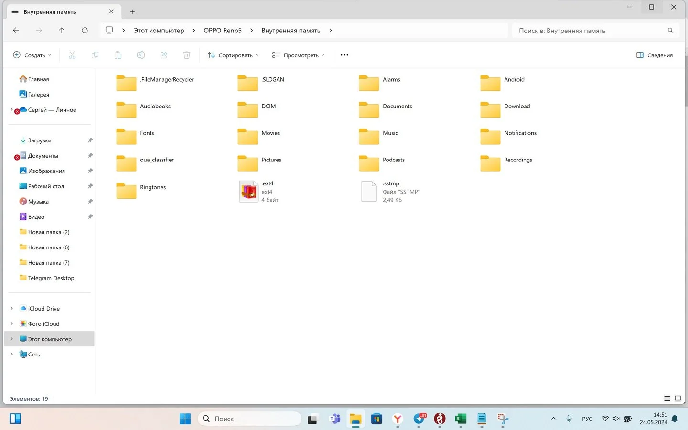The width and height of the screenshot is (688, 430).
Task: Click the OPPO Reno5 breadcrumb
Action: click(x=223, y=30)
